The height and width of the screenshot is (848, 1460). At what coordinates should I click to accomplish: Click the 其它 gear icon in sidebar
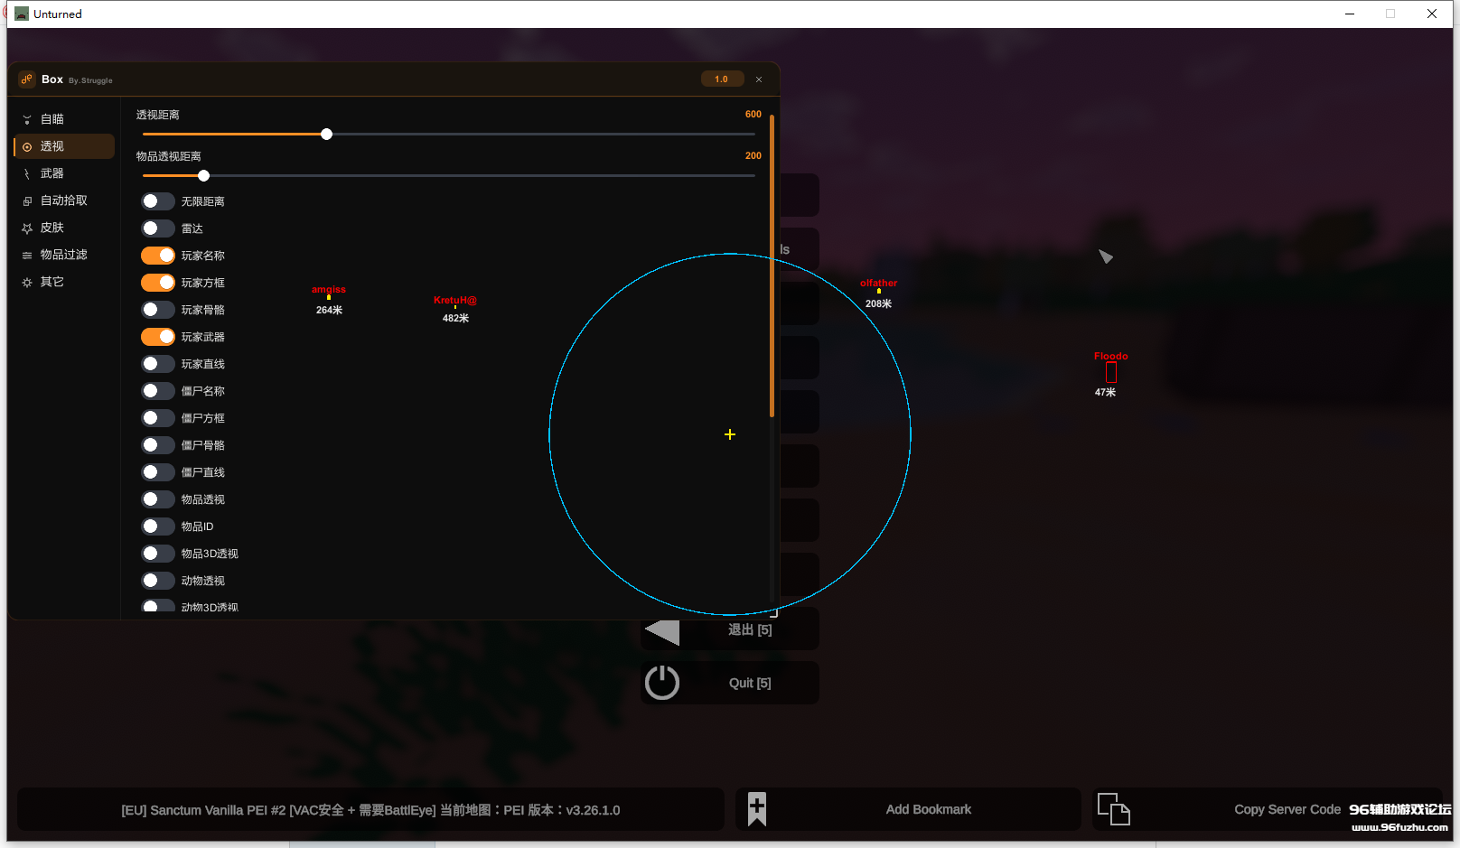tap(27, 282)
